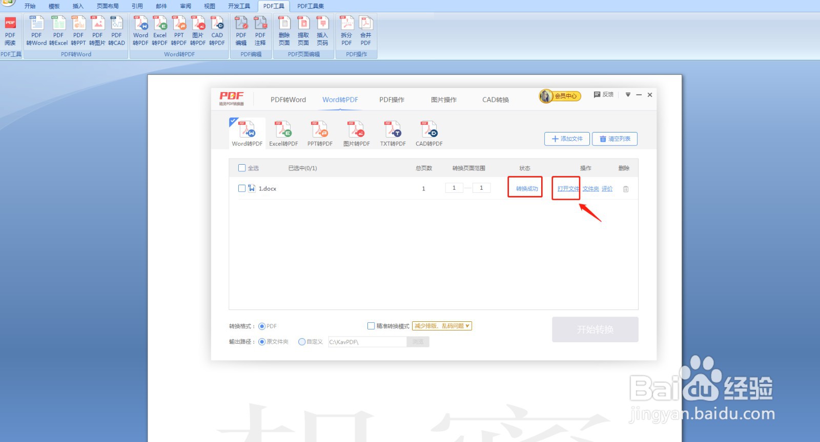Choose 原文件夹 output path radio
The width and height of the screenshot is (820, 442).
point(262,342)
